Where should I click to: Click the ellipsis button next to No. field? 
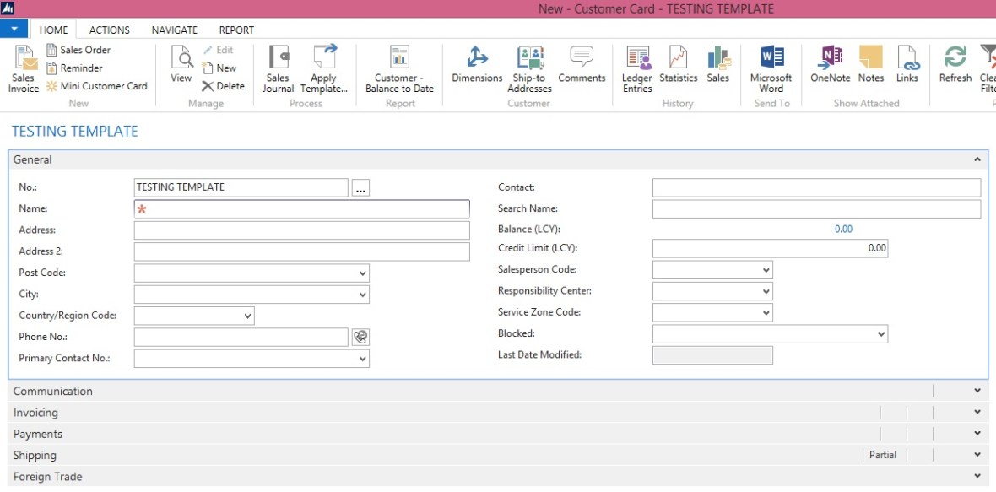pyautogui.click(x=360, y=188)
